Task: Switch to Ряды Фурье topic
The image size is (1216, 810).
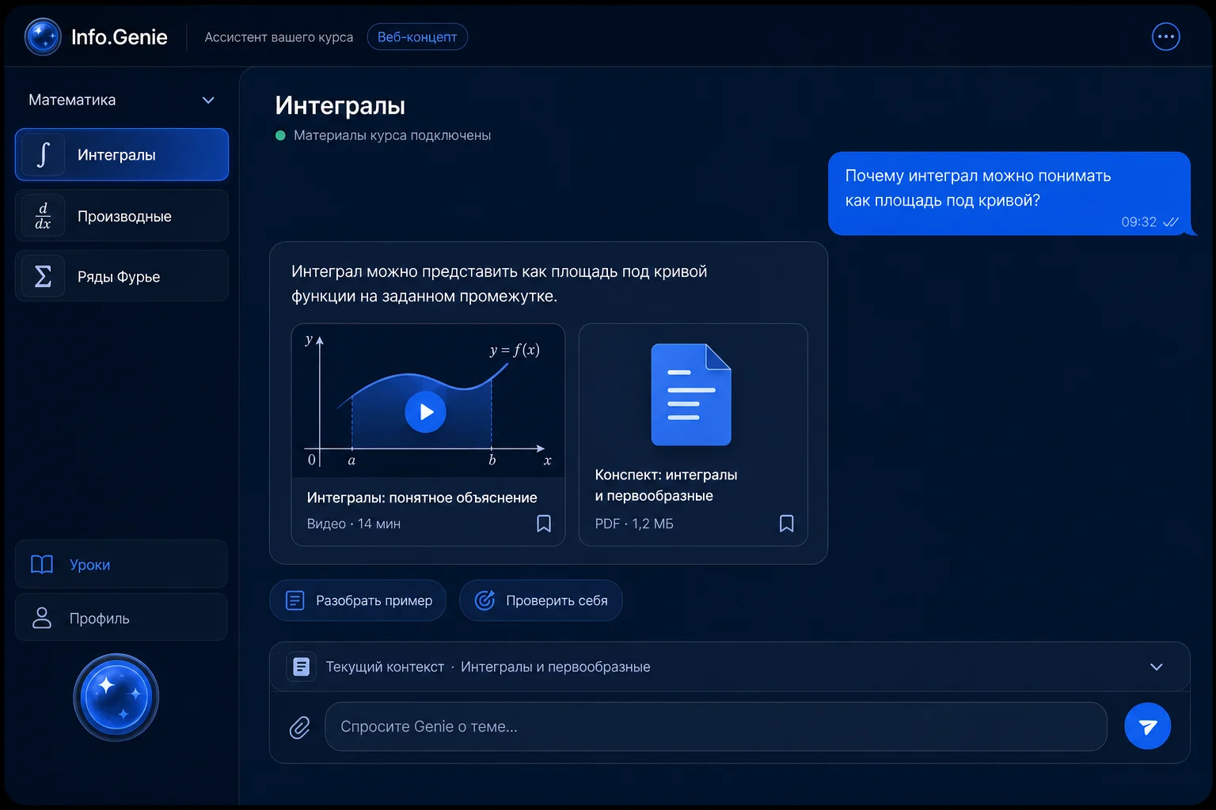Action: pos(122,276)
